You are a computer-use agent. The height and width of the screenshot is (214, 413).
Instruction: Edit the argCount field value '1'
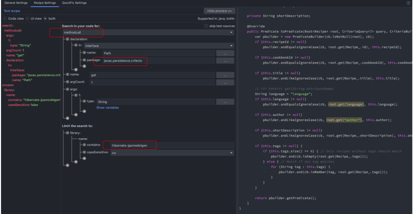click(152, 82)
